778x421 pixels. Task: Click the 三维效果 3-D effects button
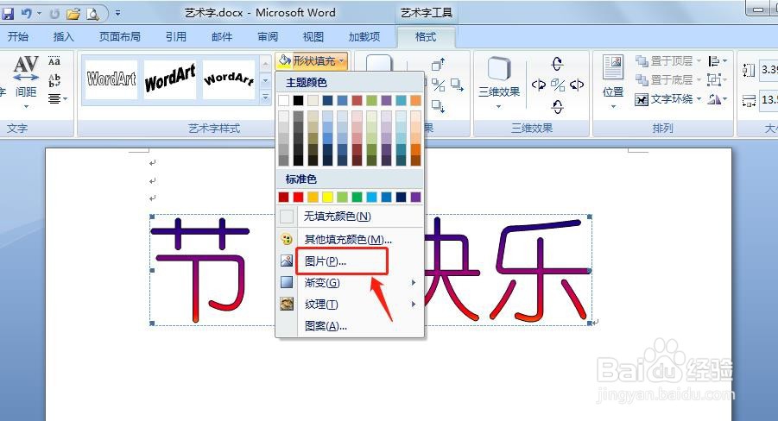[x=498, y=83]
